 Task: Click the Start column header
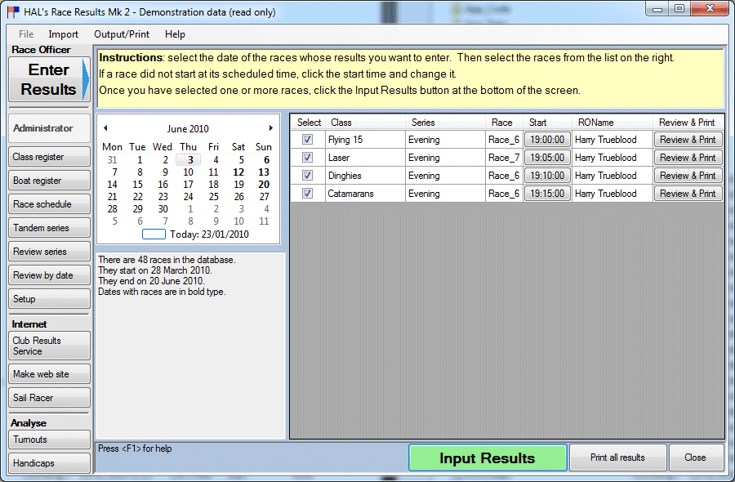[x=547, y=123]
